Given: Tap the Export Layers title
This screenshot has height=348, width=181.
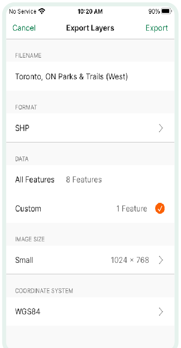Looking at the screenshot, I should [90, 28].
